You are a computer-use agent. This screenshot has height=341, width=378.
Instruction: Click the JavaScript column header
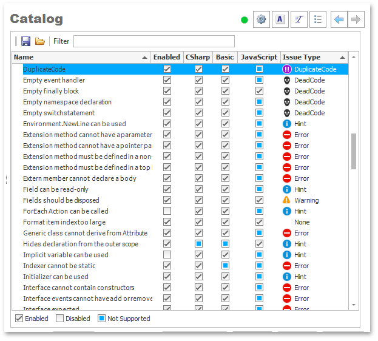pyautogui.click(x=259, y=58)
